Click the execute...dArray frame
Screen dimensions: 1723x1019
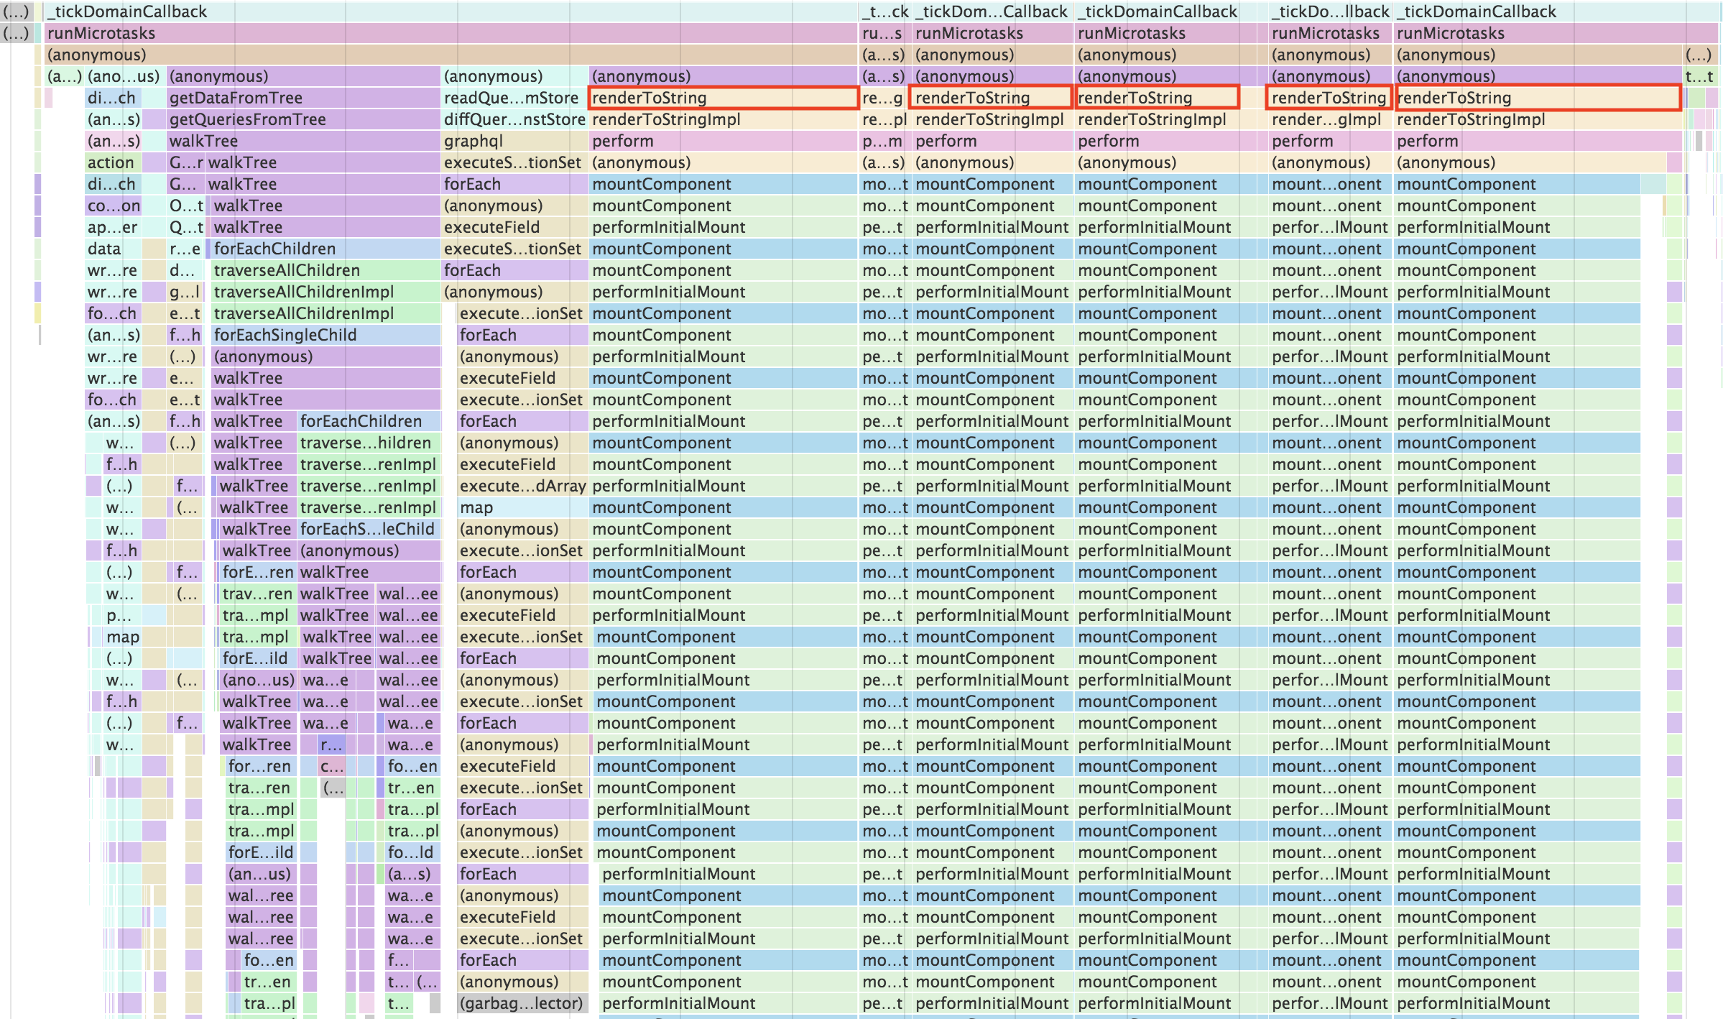pyautogui.click(x=522, y=486)
